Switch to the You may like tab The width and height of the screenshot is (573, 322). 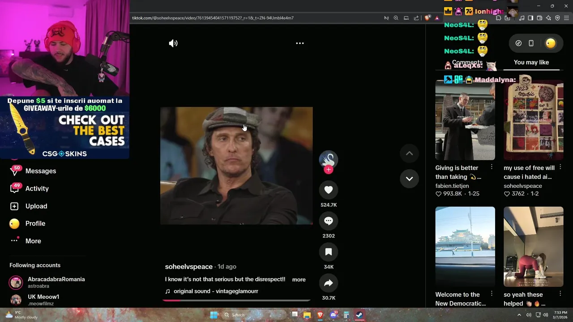pos(531,62)
